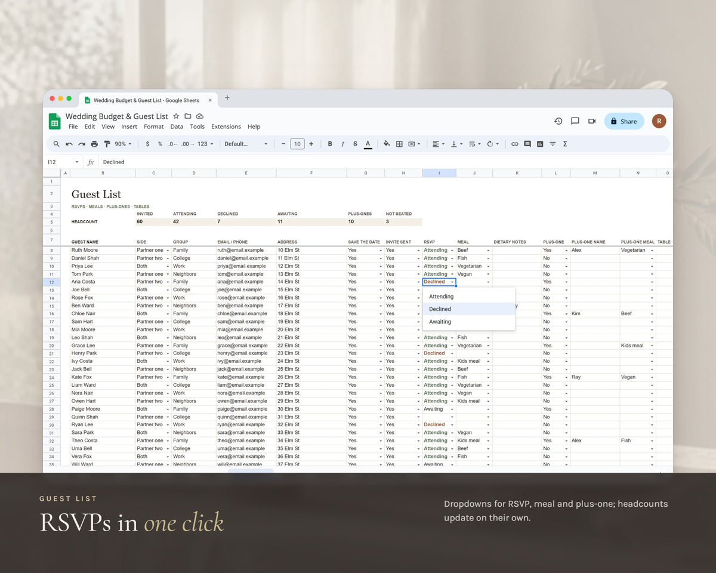Screen dimensions: 716x573
Task: Open the borders tool
Action: [399, 144]
